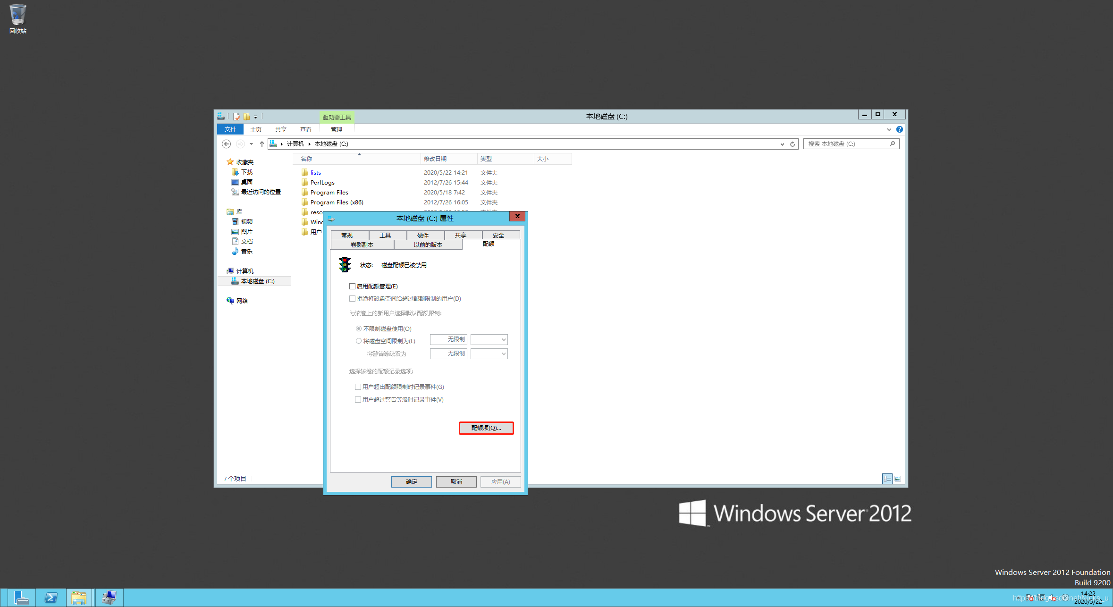Enable the quota management checkbox
This screenshot has height=607, width=1113.
click(x=352, y=286)
